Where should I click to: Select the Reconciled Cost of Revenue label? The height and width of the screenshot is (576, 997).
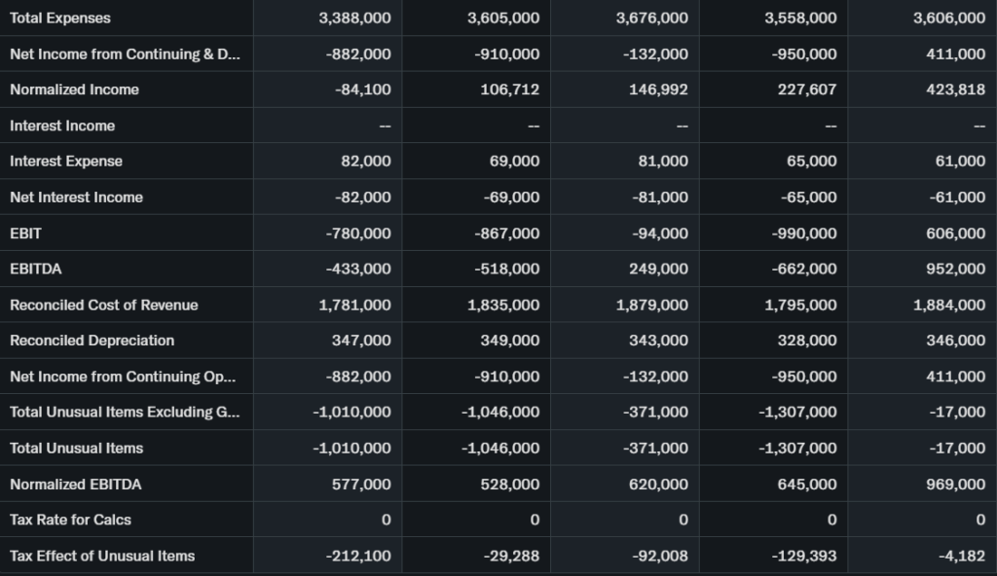click(x=103, y=305)
